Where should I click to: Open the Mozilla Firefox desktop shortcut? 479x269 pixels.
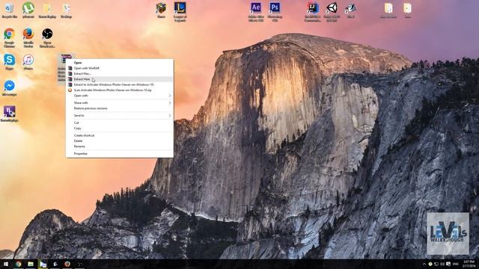pyautogui.click(x=28, y=38)
